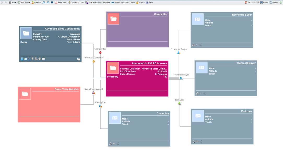The width and height of the screenshot is (283, 151).
Task: Click the End User relationship icon
Action: coord(180,104)
